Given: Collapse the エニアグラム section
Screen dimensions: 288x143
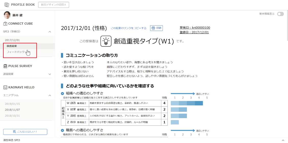Looking at the screenshot, I should [x=50, y=95].
